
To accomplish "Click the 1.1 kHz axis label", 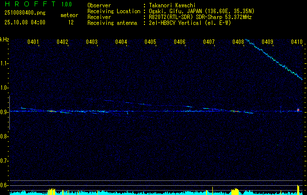I will tap(4, 63).
